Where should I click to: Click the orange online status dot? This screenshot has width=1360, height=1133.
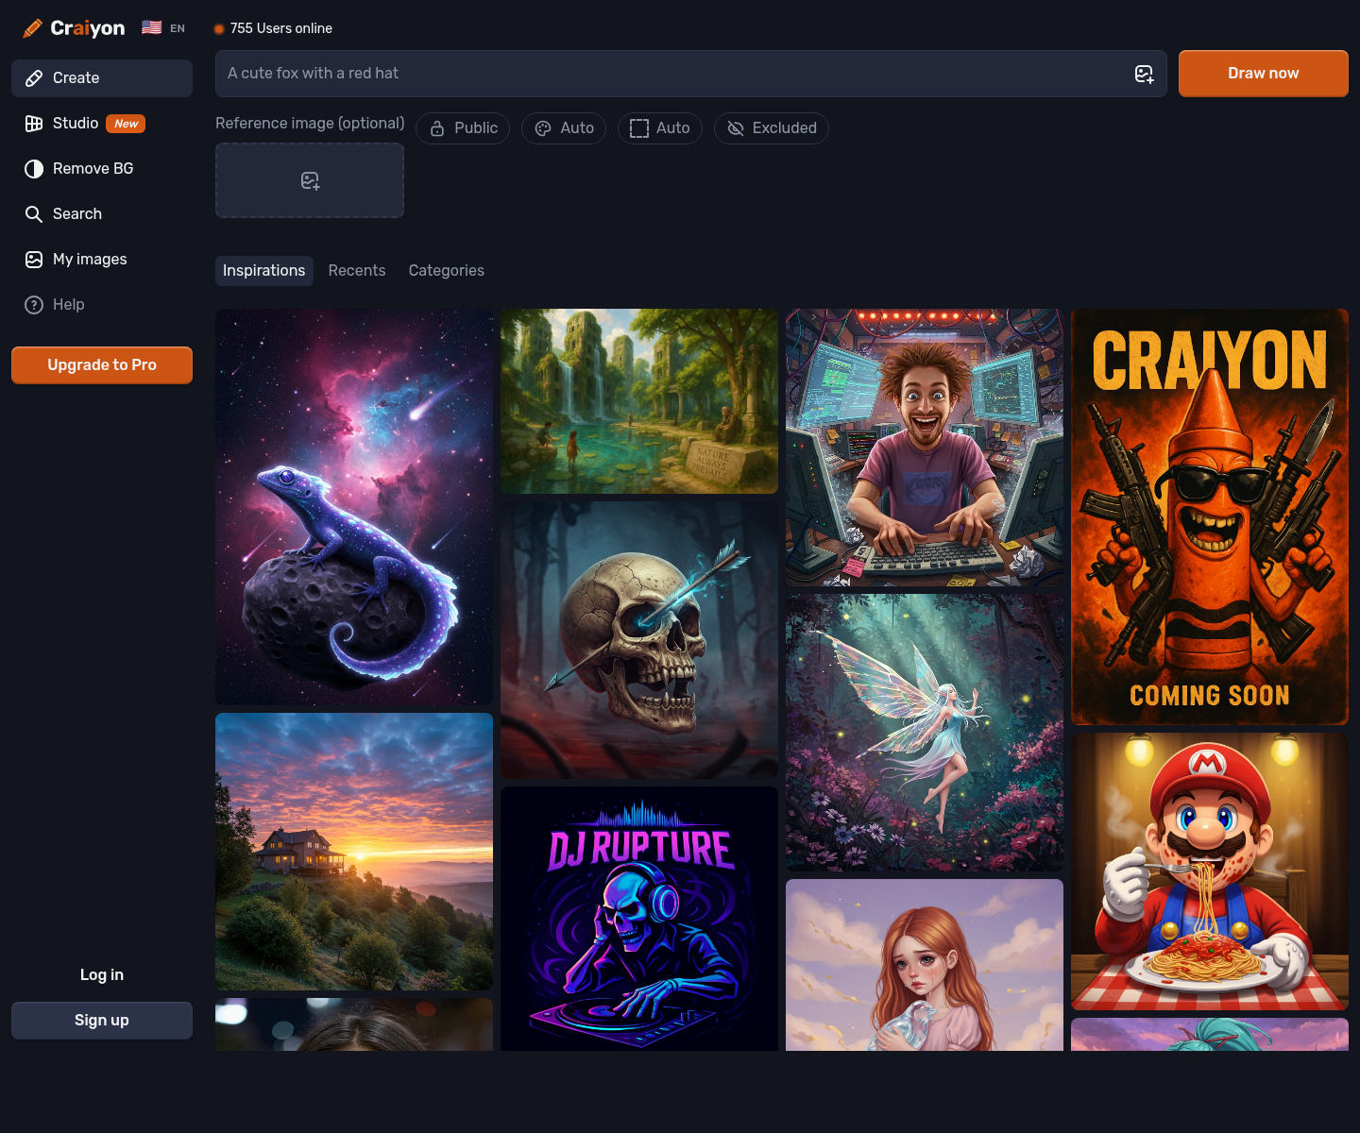(x=219, y=29)
